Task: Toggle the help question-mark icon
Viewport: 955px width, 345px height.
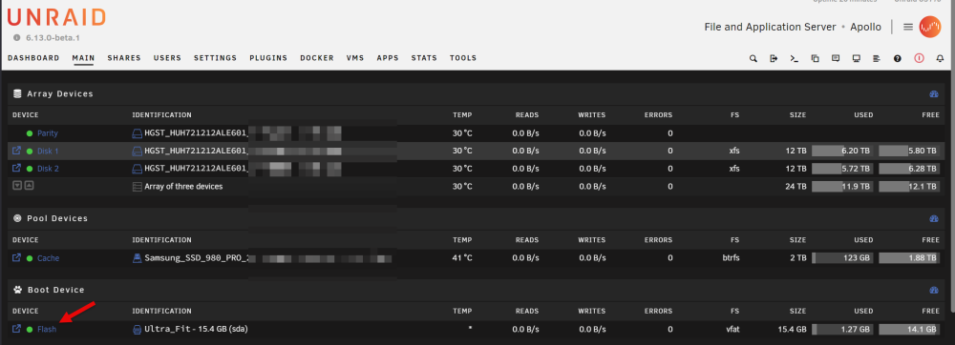Action: click(x=897, y=58)
